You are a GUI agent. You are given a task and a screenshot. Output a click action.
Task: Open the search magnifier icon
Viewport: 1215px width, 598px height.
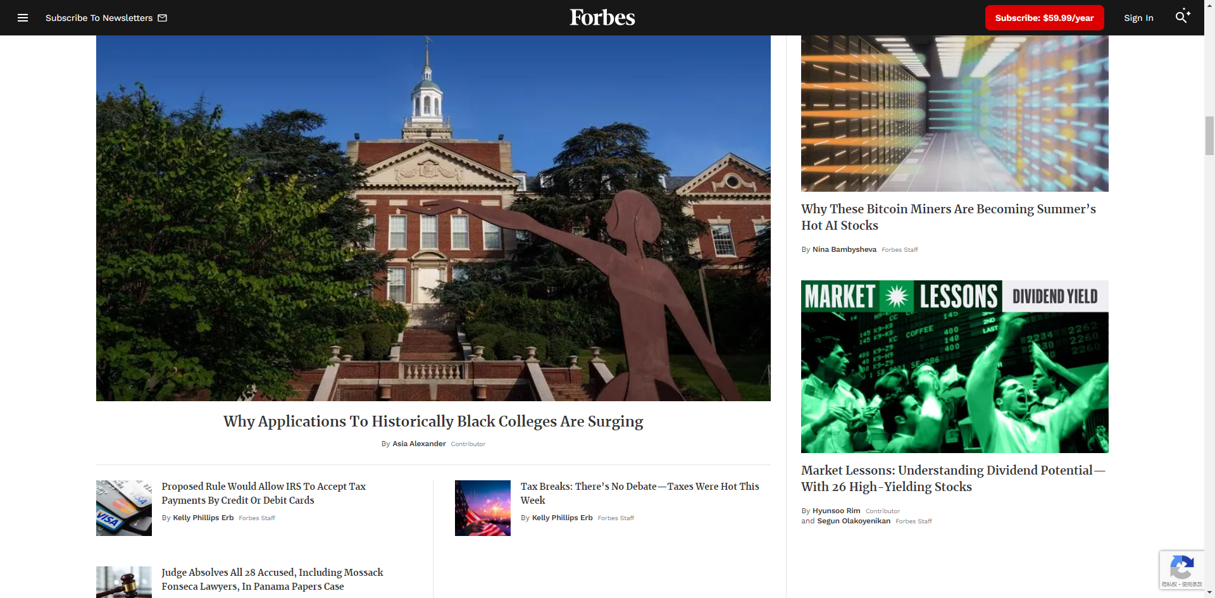point(1182,17)
